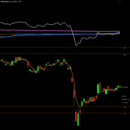Click the "in 5 Days" label
The height and width of the screenshot is (130, 130).
point(125,103)
